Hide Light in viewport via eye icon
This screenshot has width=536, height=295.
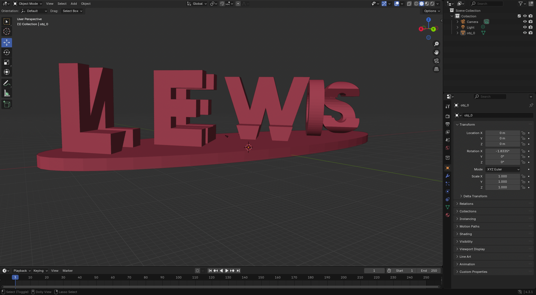(x=525, y=27)
